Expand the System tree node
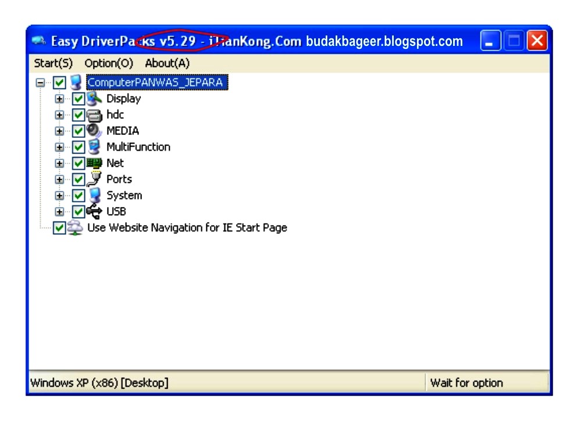 tap(59, 195)
